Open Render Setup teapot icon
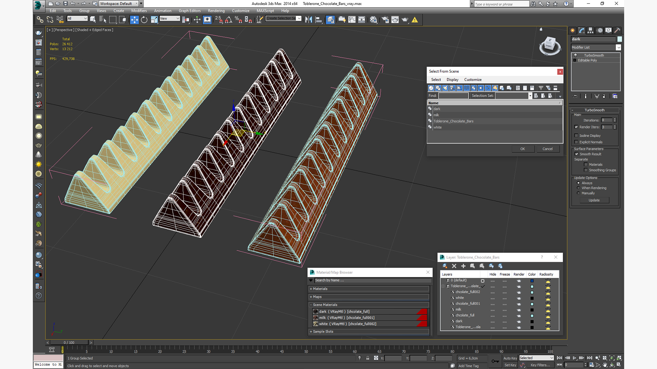This screenshot has width=657, height=369. [x=385, y=19]
